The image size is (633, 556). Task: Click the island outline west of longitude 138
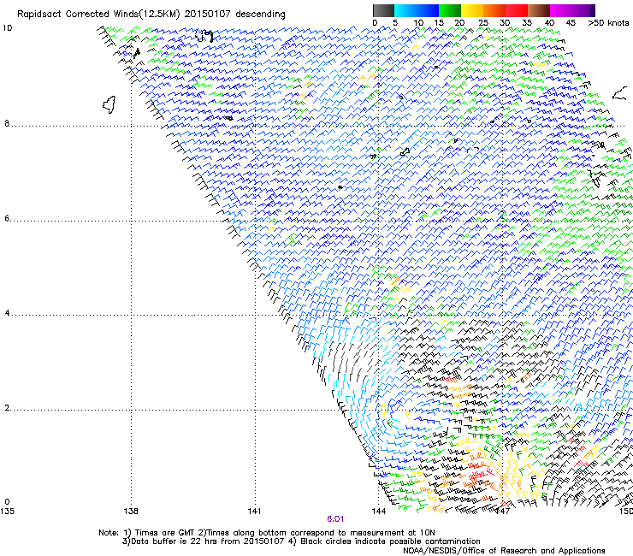pyautogui.click(x=109, y=104)
